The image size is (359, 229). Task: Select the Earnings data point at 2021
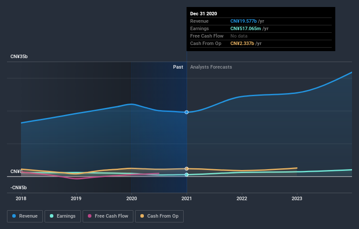[187, 174]
